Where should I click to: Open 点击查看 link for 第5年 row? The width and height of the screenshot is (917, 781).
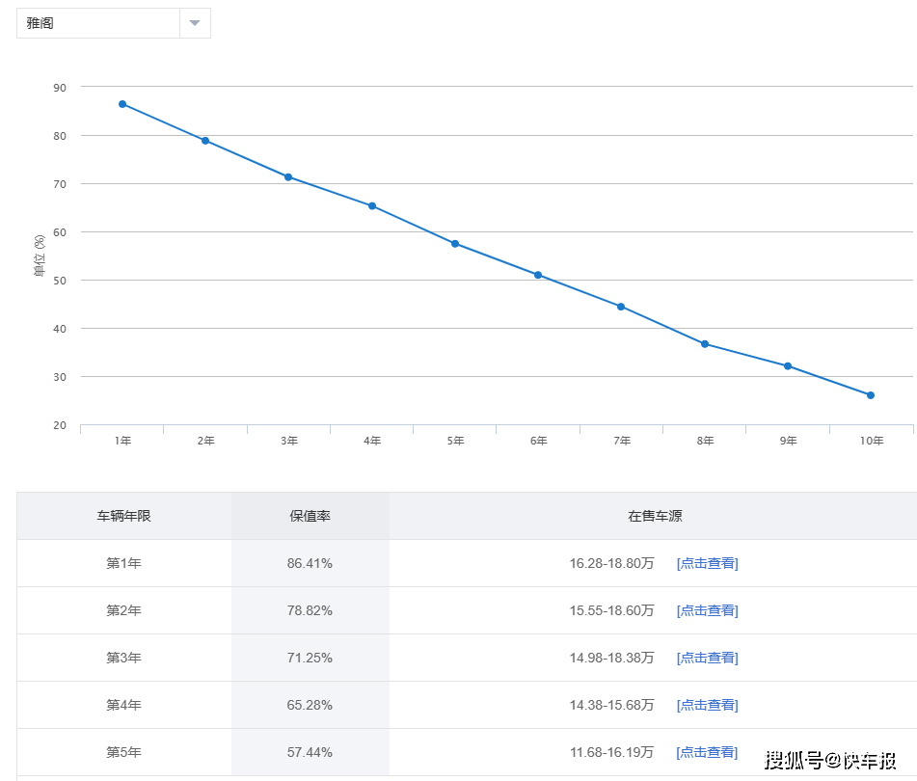[707, 752]
